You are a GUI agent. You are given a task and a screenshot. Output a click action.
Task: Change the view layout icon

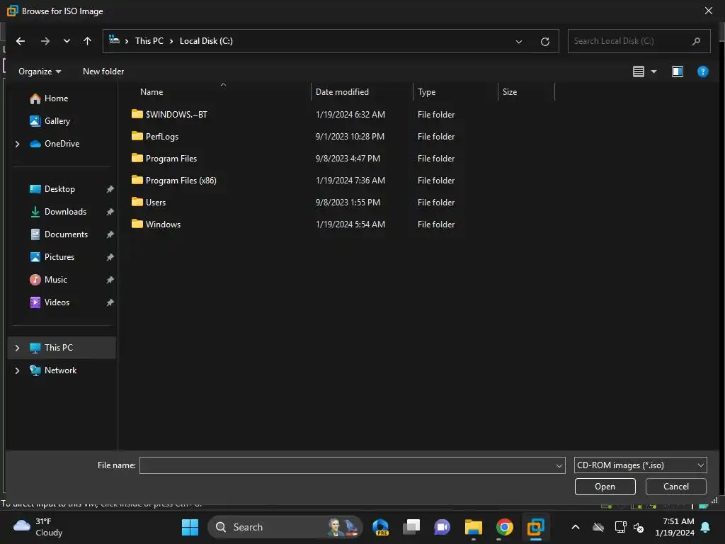[x=639, y=72]
